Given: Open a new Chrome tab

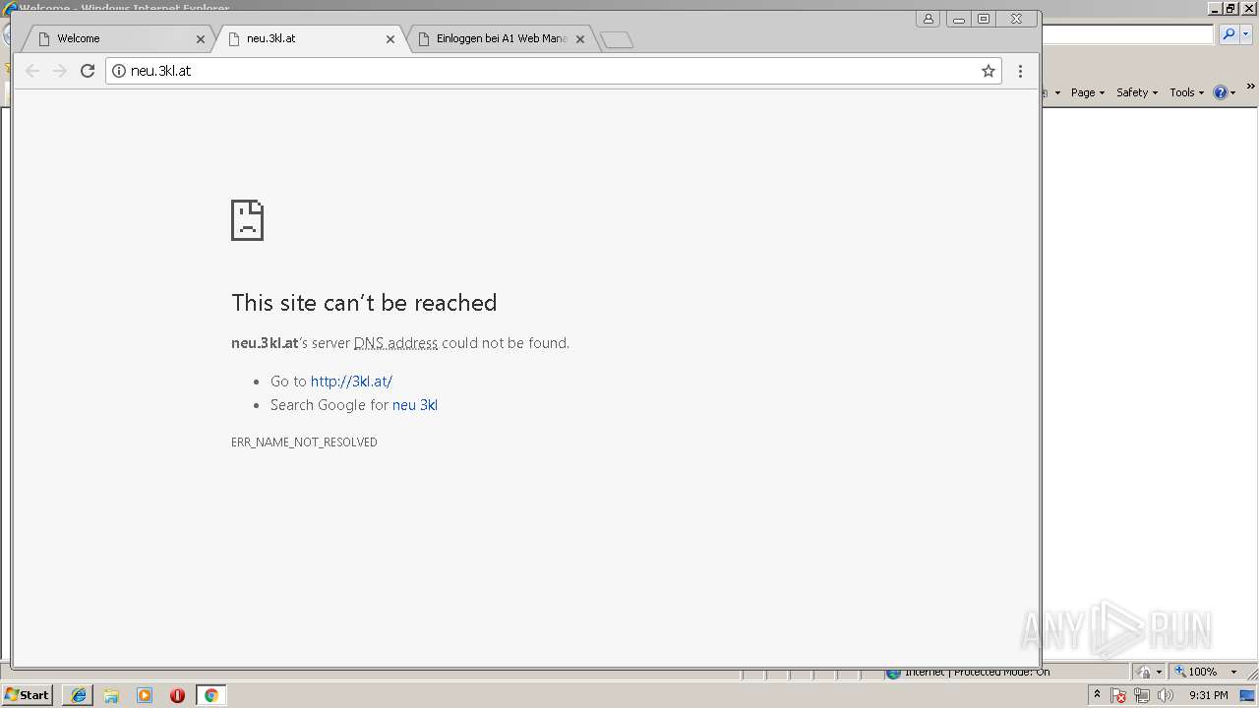Looking at the screenshot, I should pyautogui.click(x=617, y=39).
